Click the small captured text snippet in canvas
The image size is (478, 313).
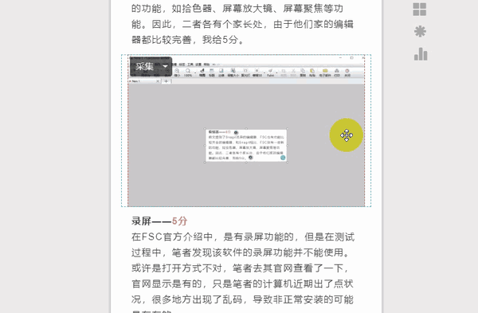coord(246,146)
